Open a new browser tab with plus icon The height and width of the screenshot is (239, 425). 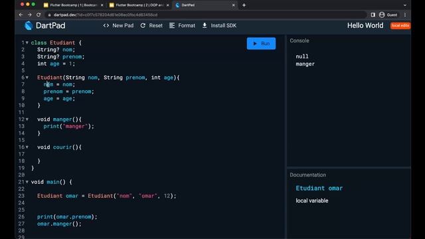(244, 5)
